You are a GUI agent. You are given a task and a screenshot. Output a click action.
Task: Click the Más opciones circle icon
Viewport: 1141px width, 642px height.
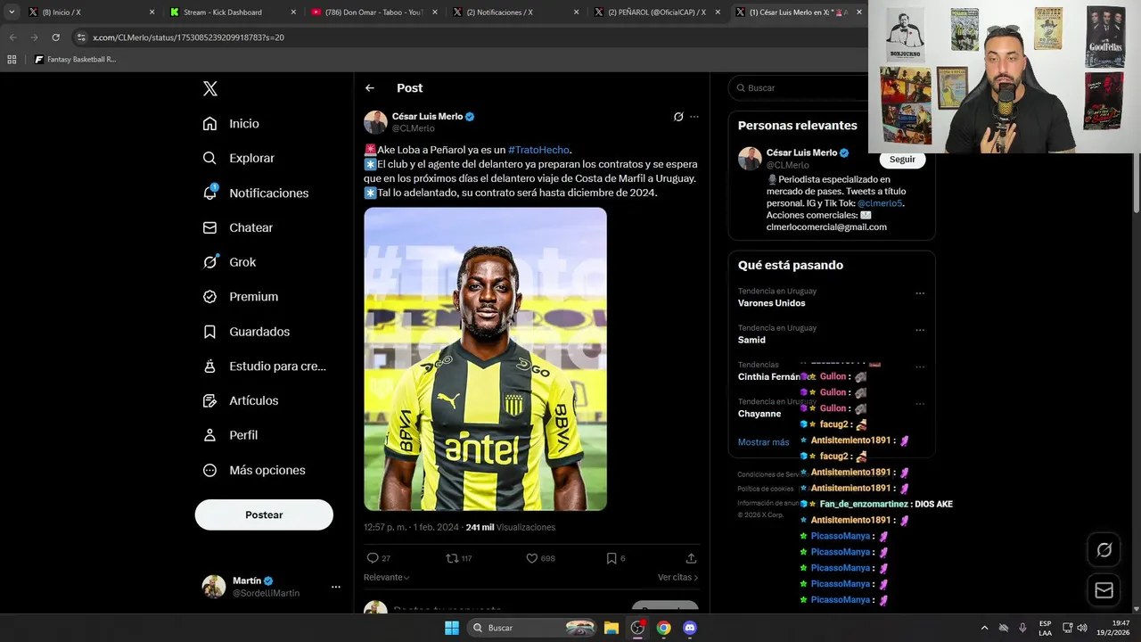pos(209,470)
